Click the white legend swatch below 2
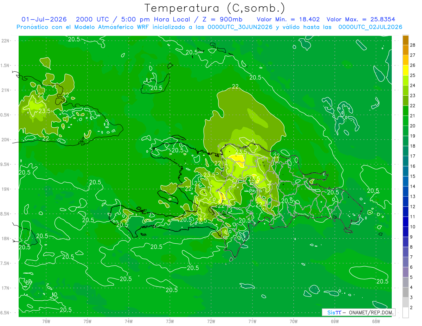This screenshot has width=422, height=326. tap(405, 312)
